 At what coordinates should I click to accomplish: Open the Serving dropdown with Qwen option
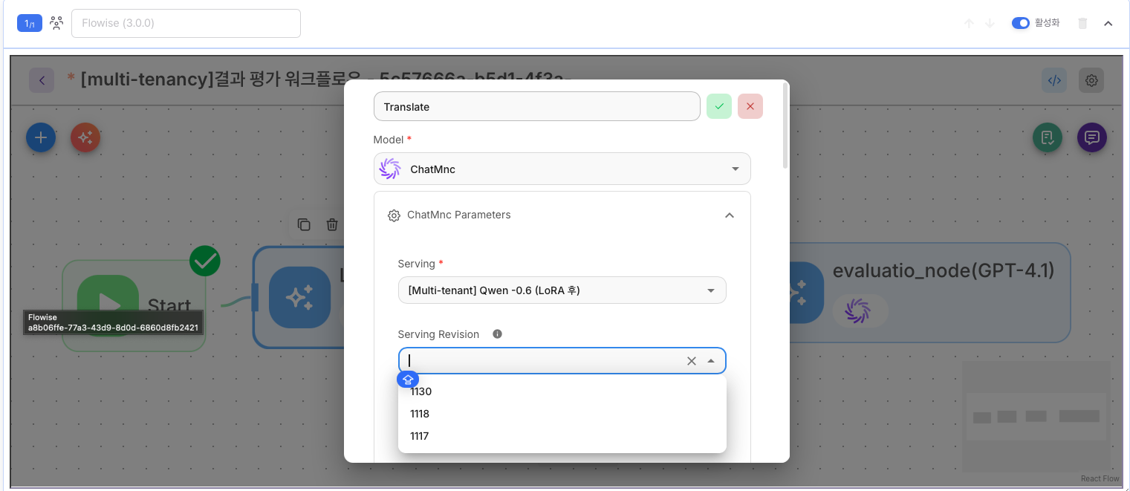562,290
